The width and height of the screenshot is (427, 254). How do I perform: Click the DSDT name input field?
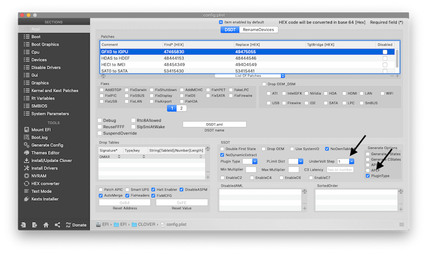click(215, 124)
